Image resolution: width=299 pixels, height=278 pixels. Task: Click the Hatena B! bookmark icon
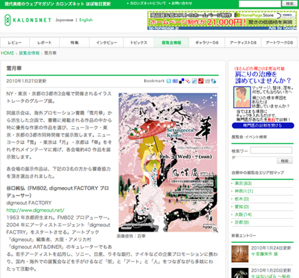[175, 81]
